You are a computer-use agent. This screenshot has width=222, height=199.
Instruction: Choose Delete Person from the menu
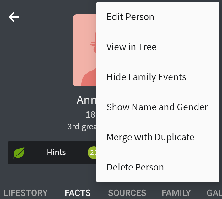click(x=135, y=167)
